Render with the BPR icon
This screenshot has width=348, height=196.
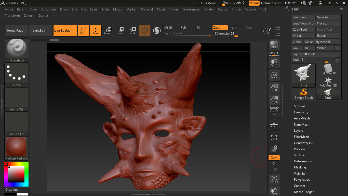coord(274,44)
